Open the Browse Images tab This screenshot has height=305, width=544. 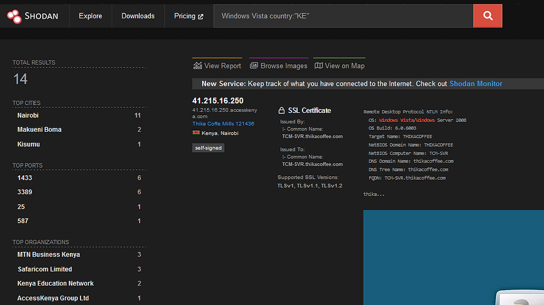click(x=279, y=65)
